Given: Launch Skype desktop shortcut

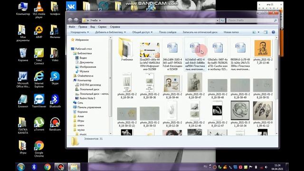Looking at the screenshot, I should (55, 78).
